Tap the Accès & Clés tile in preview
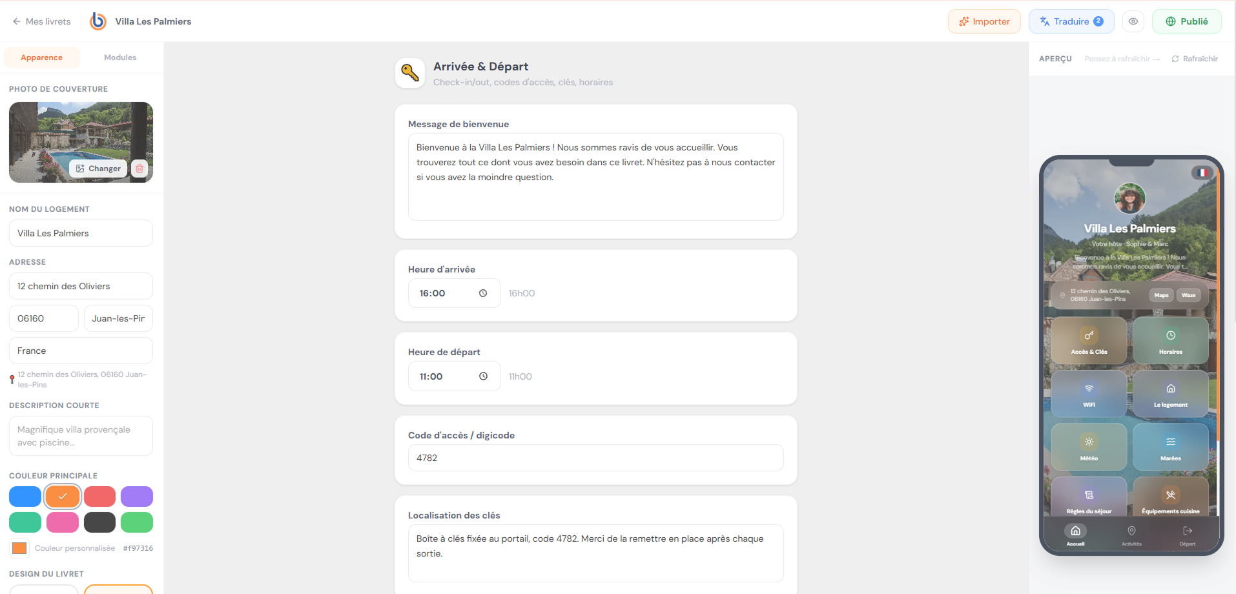1236x594 pixels. 1089,340
